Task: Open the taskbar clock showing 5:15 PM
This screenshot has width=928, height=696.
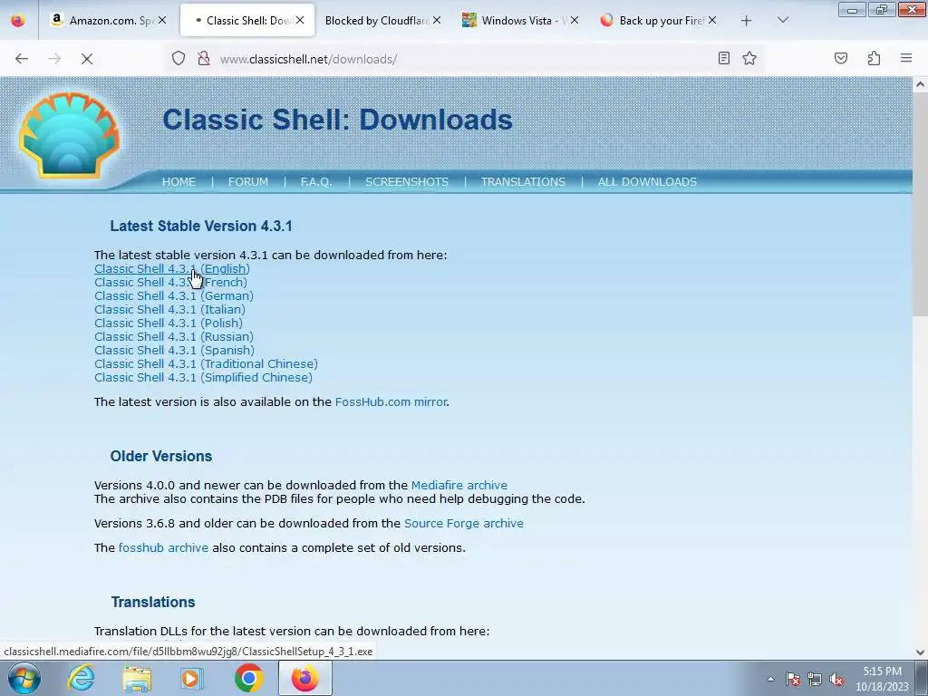Action: (882, 679)
